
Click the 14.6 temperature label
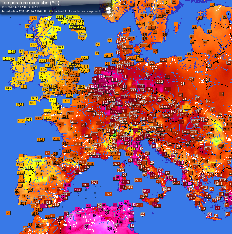click(60, 17)
